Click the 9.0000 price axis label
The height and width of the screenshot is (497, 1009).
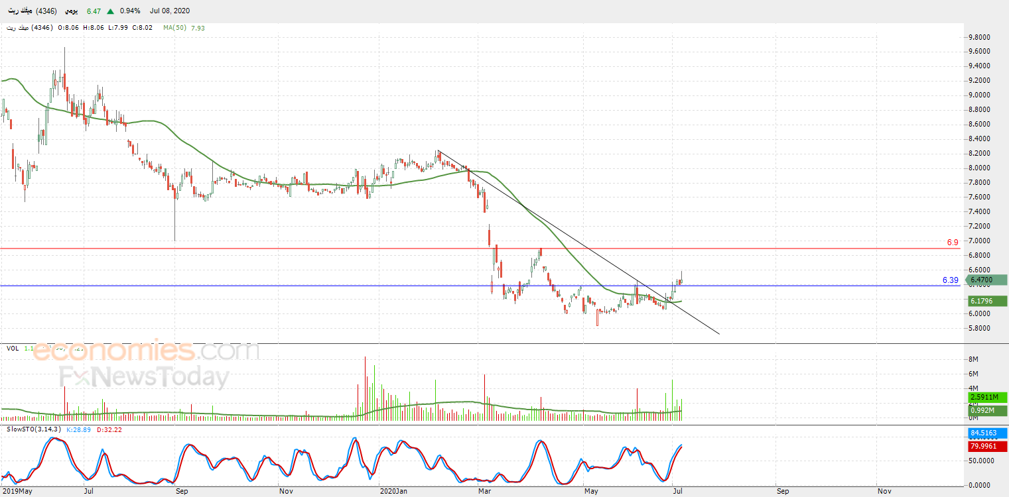980,95
